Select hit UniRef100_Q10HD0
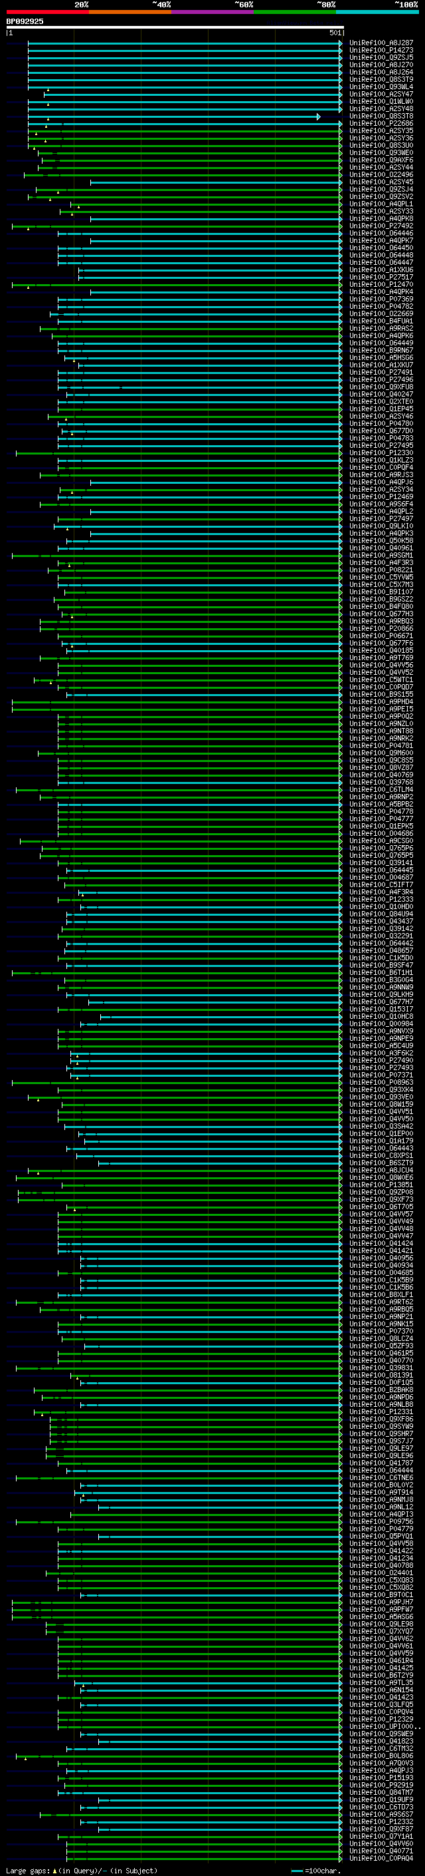 pos(381,906)
